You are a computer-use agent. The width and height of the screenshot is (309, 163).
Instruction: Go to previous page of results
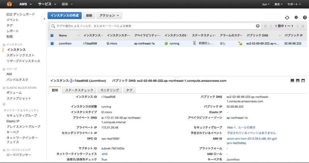[x=271, y=26]
